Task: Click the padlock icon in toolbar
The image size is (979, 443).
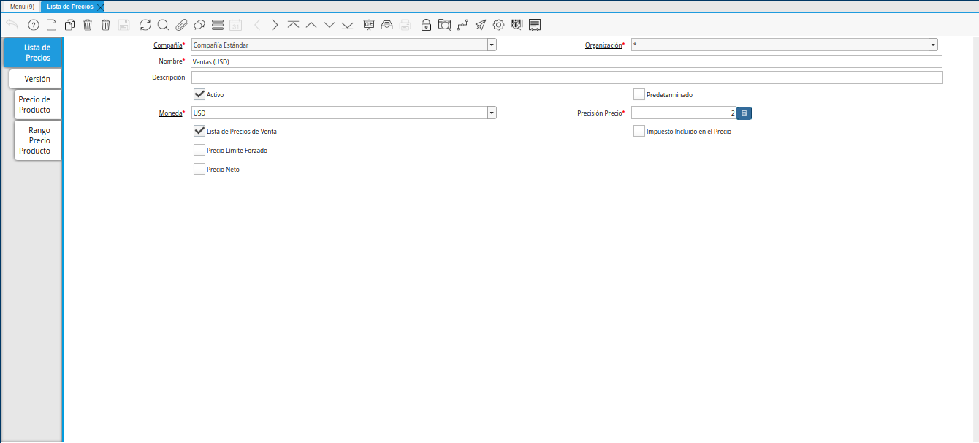Action: (426, 25)
